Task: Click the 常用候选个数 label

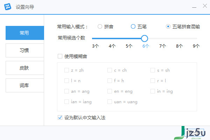Action: point(71,38)
